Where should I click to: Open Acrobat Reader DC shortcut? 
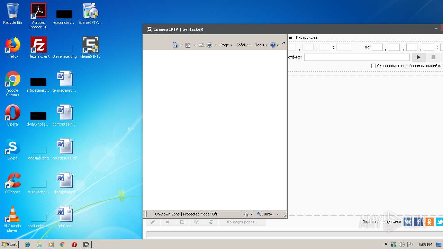pyautogui.click(x=38, y=16)
